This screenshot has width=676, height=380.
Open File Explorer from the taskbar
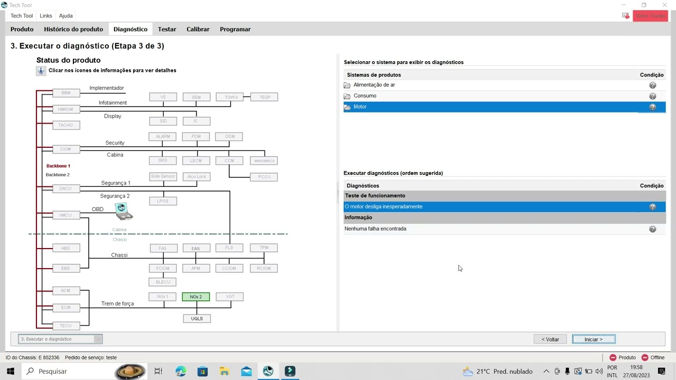224,371
